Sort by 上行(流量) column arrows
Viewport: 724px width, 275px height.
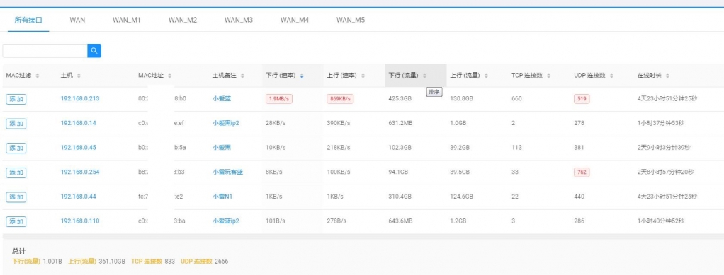(x=486, y=76)
